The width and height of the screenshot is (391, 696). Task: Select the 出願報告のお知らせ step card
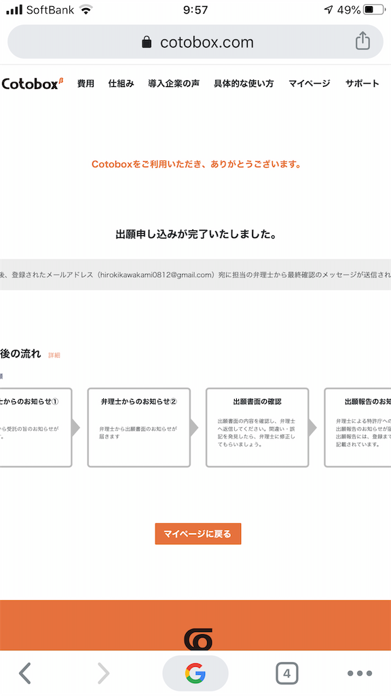(x=357, y=428)
